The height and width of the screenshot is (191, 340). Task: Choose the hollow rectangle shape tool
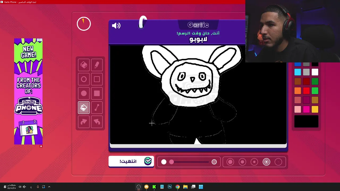(x=97, y=79)
